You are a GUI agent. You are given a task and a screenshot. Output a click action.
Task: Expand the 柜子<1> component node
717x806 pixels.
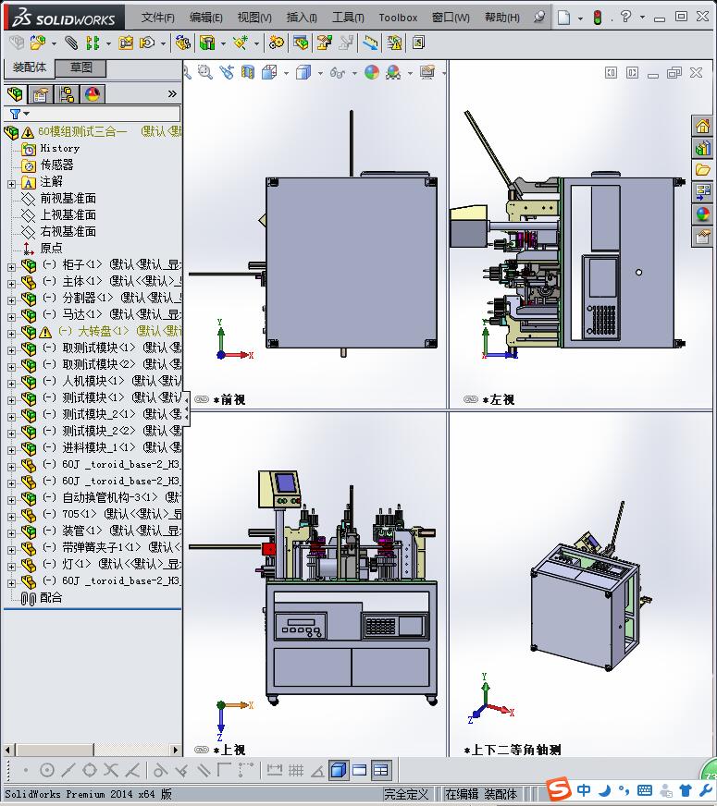pyautogui.click(x=11, y=267)
